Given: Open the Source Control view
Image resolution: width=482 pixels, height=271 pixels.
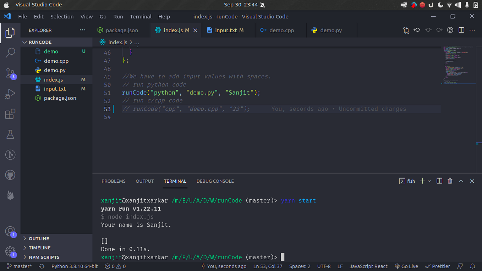Looking at the screenshot, I should (x=10, y=73).
